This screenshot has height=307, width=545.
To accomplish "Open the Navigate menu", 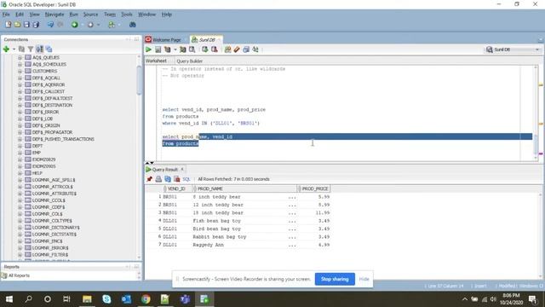I will point(54,14).
